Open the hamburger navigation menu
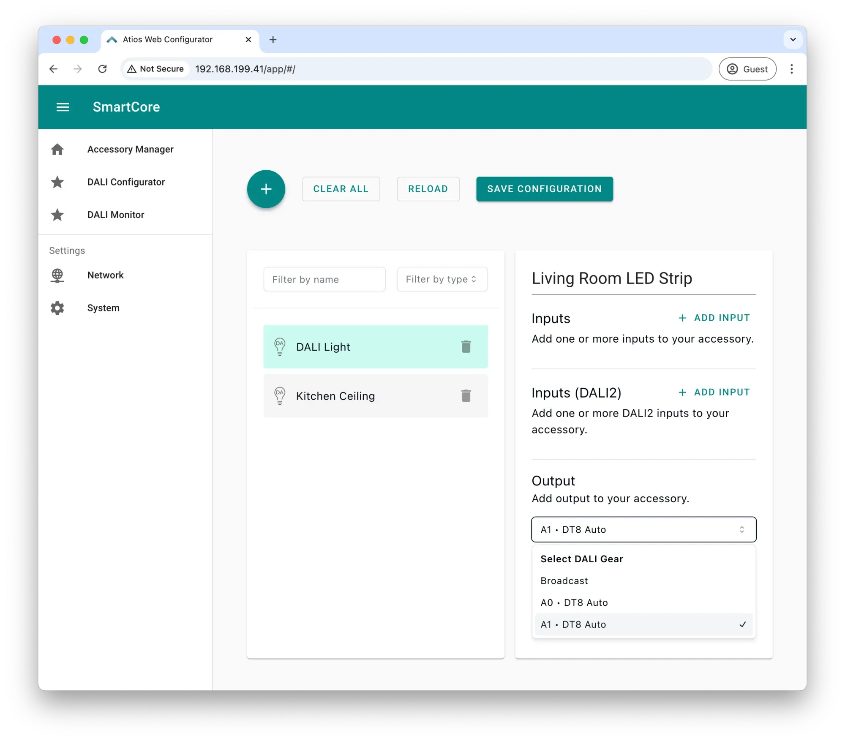The image size is (845, 741). [63, 107]
